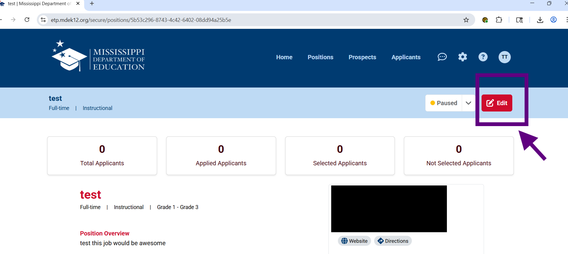Open the Prospects menu item

click(x=362, y=57)
